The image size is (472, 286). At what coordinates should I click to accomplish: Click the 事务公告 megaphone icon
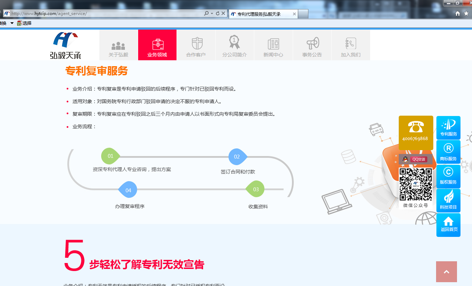pyautogui.click(x=312, y=45)
